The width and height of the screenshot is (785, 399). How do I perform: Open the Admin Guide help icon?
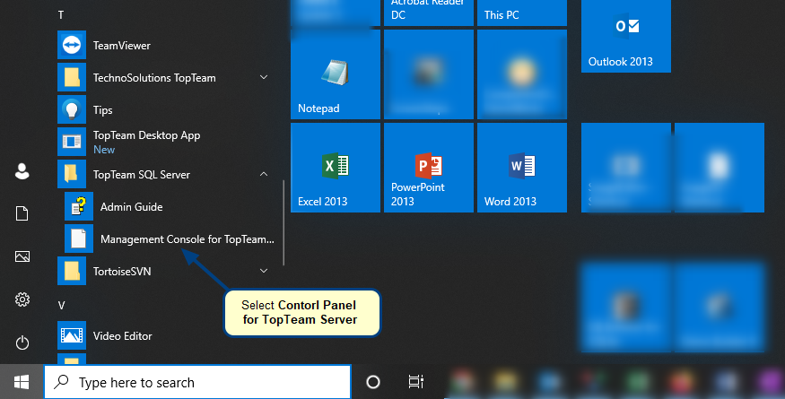click(x=79, y=206)
